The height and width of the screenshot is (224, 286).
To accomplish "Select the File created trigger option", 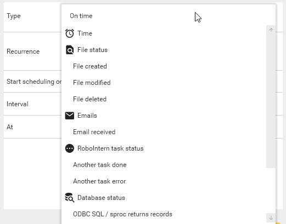I will click(90, 66).
